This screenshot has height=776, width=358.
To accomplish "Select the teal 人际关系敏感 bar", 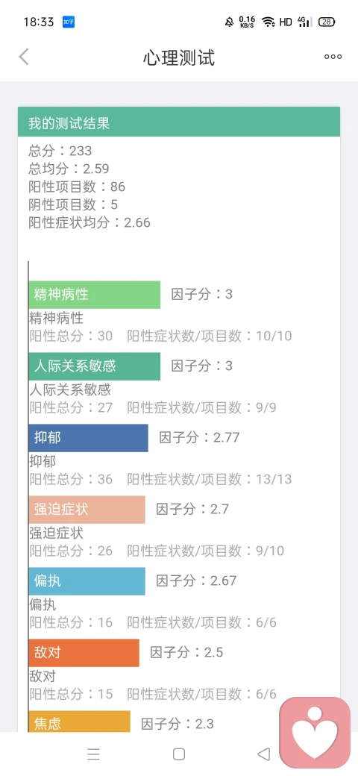I will (95, 366).
